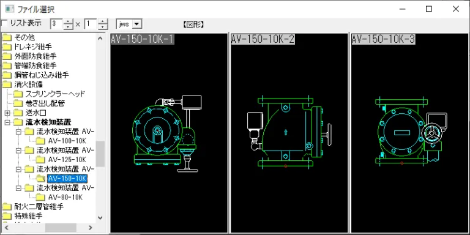Screen dimensions: 470x235
Task: Click the ドレネジ継手 folder icon
Action: (7, 47)
